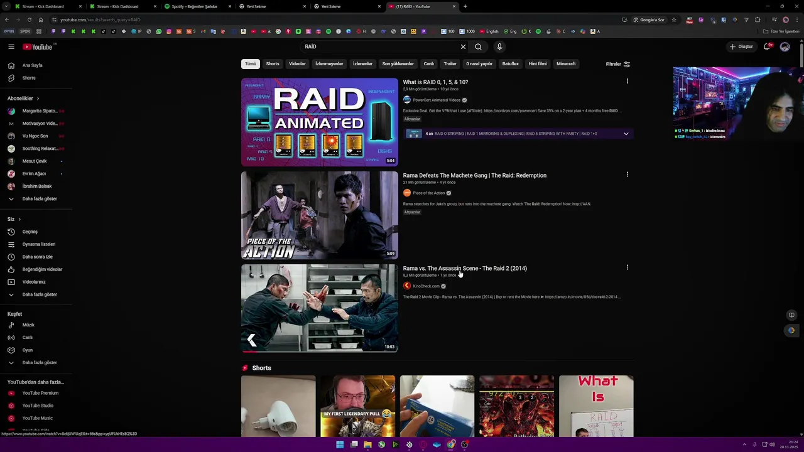804x452 pixels.
Task: Bookmark page with star icon
Action: pyautogui.click(x=674, y=19)
